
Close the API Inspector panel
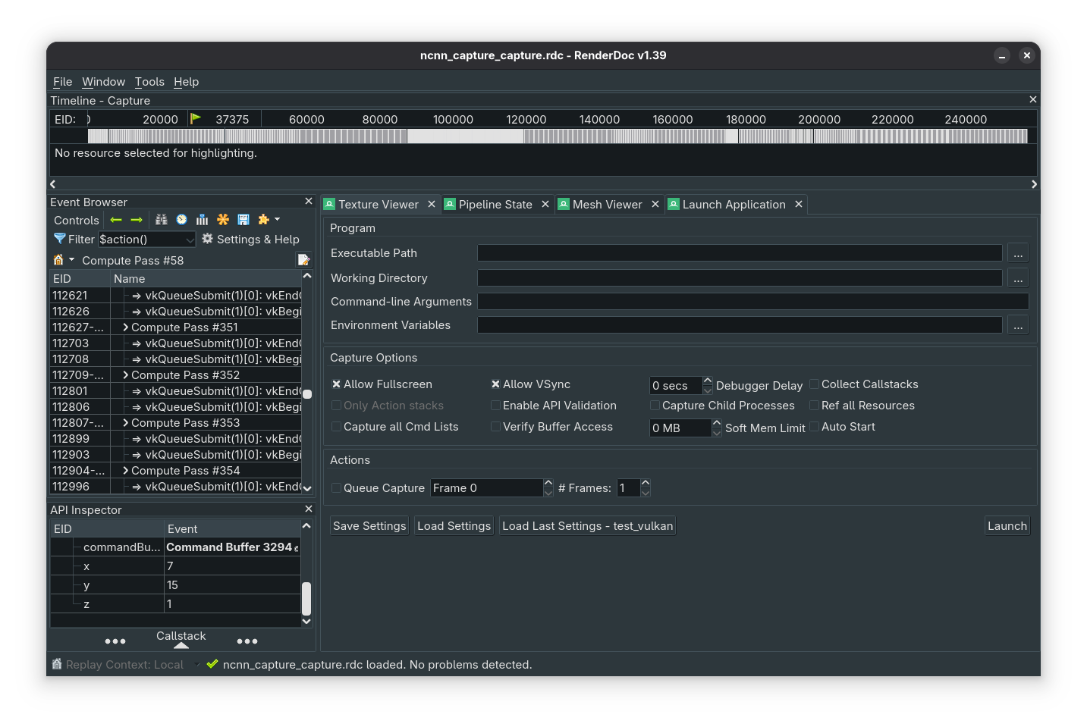tap(309, 509)
